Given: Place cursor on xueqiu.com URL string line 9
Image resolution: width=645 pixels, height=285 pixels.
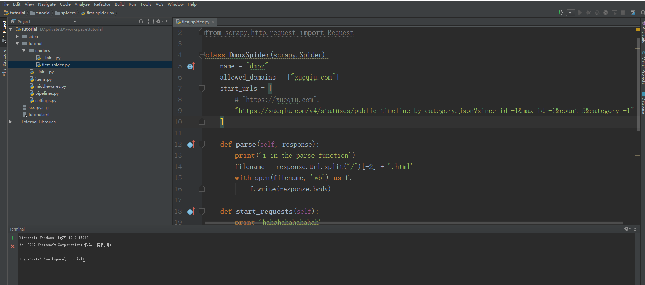Looking at the screenshot, I should pyautogui.click(x=434, y=111).
